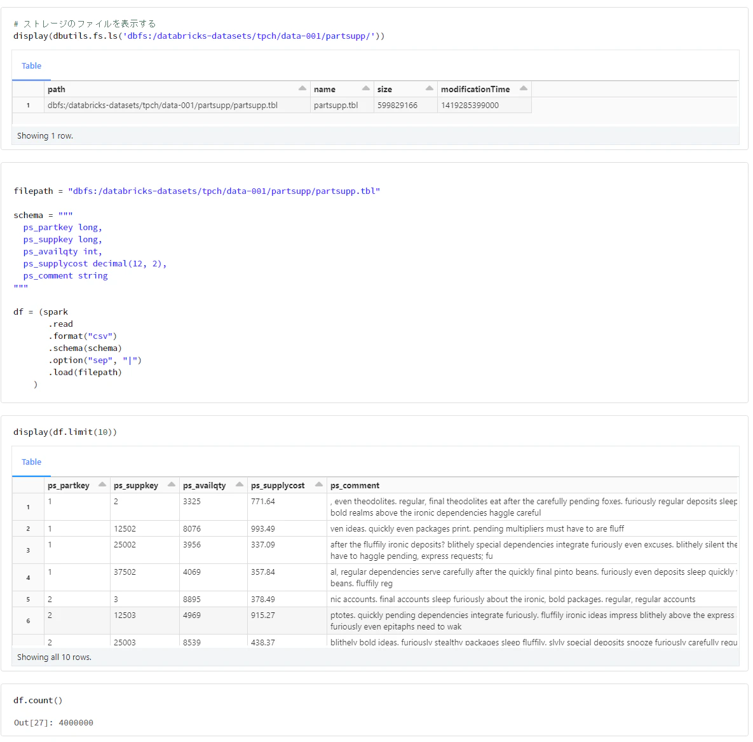Select the modification time 1419285399000
Image resolution: width=753 pixels, height=742 pixels.
tap(470, 106)
